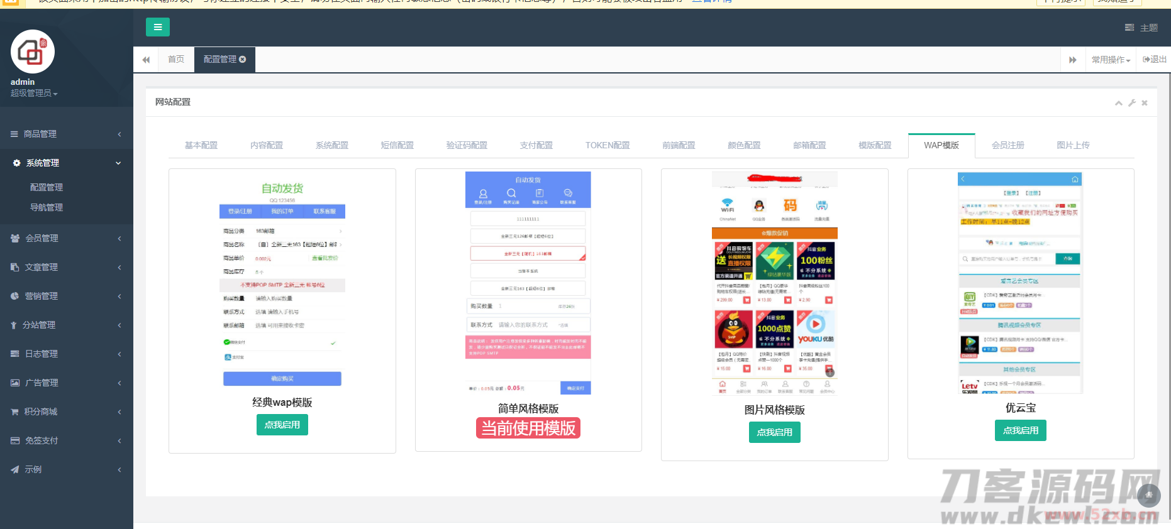Image resolution: width=1171 pixels, height=529 pixels.
Task: Click the 退出 logout link
Action: point(1155,60)
